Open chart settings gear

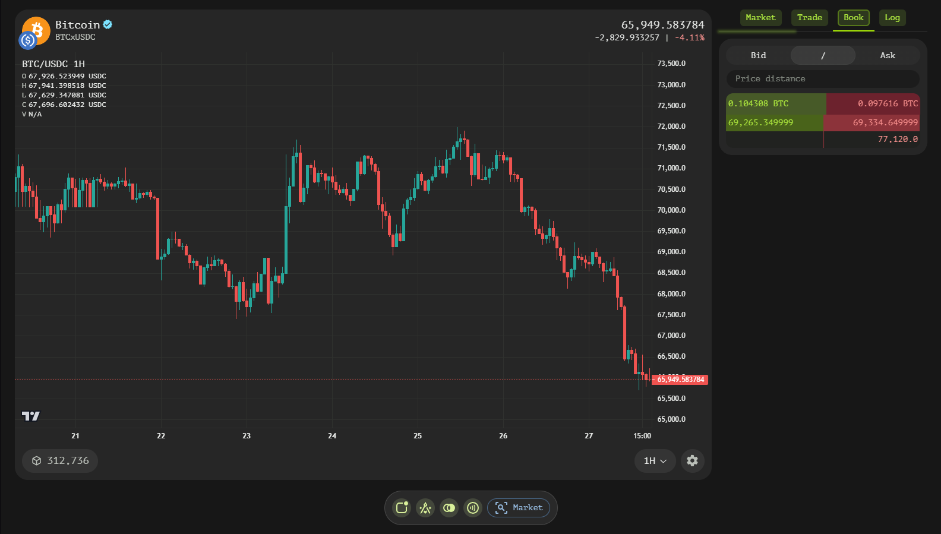point(692,461)
